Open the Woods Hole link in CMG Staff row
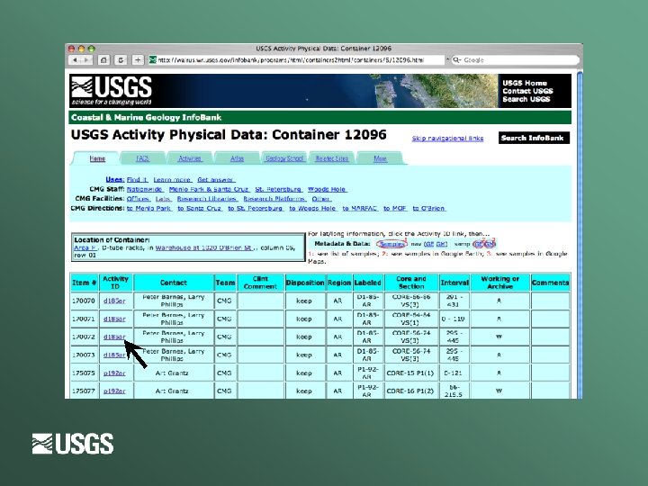 click(328, 189)
